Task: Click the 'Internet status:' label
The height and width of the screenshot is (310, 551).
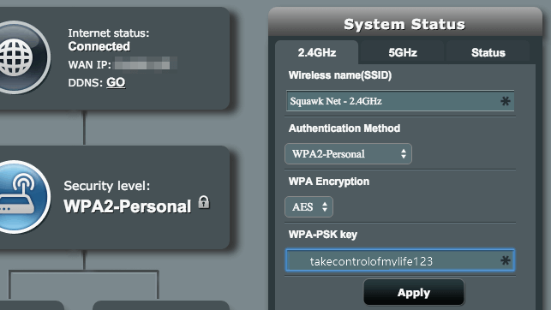Action: [x=109, y=33]
